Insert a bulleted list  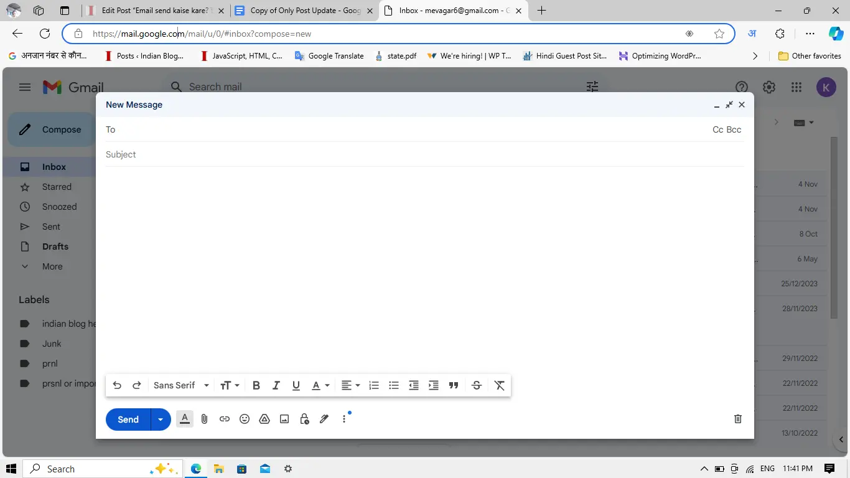coord(394,385)
